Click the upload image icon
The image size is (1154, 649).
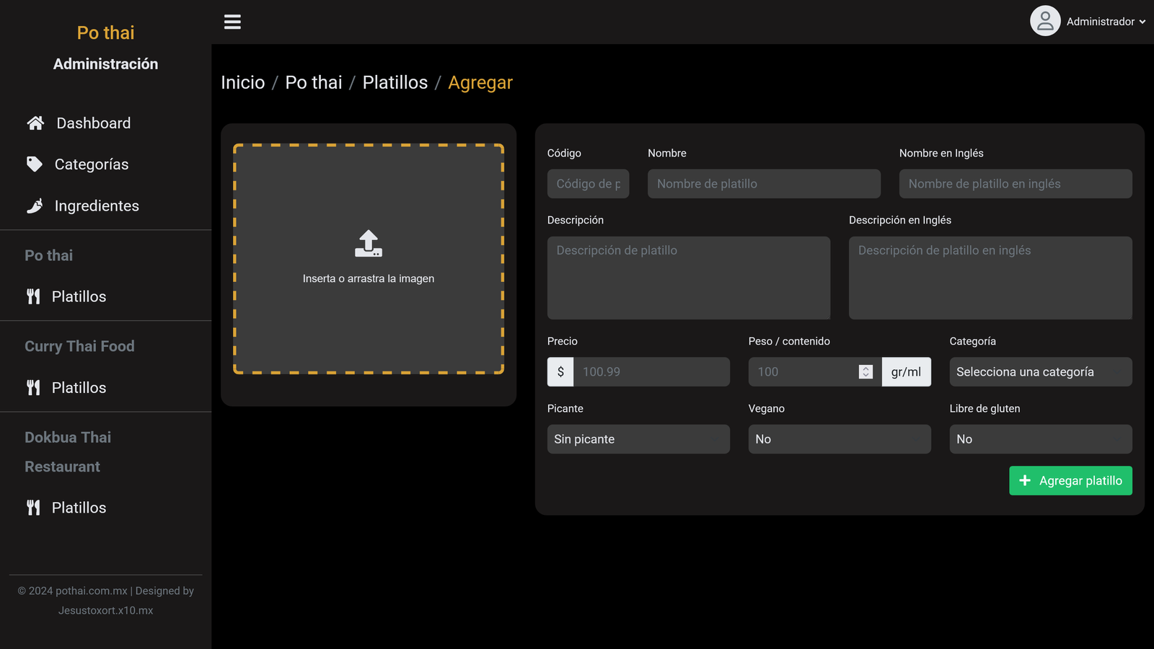(369, 244)
